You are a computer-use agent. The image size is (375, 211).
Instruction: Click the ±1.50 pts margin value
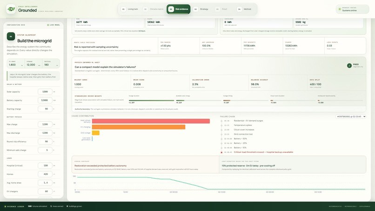(166, 46)
